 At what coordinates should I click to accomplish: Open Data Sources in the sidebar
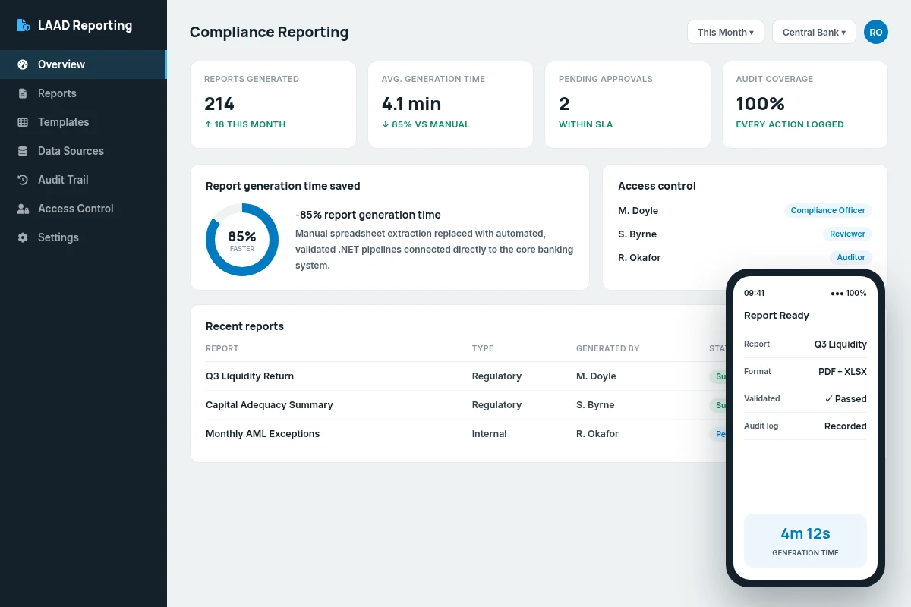(84, 151)
